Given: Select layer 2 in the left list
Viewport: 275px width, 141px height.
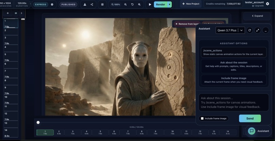Looking at the screenshot, I should pyautogui.click(x=11, y=31).
